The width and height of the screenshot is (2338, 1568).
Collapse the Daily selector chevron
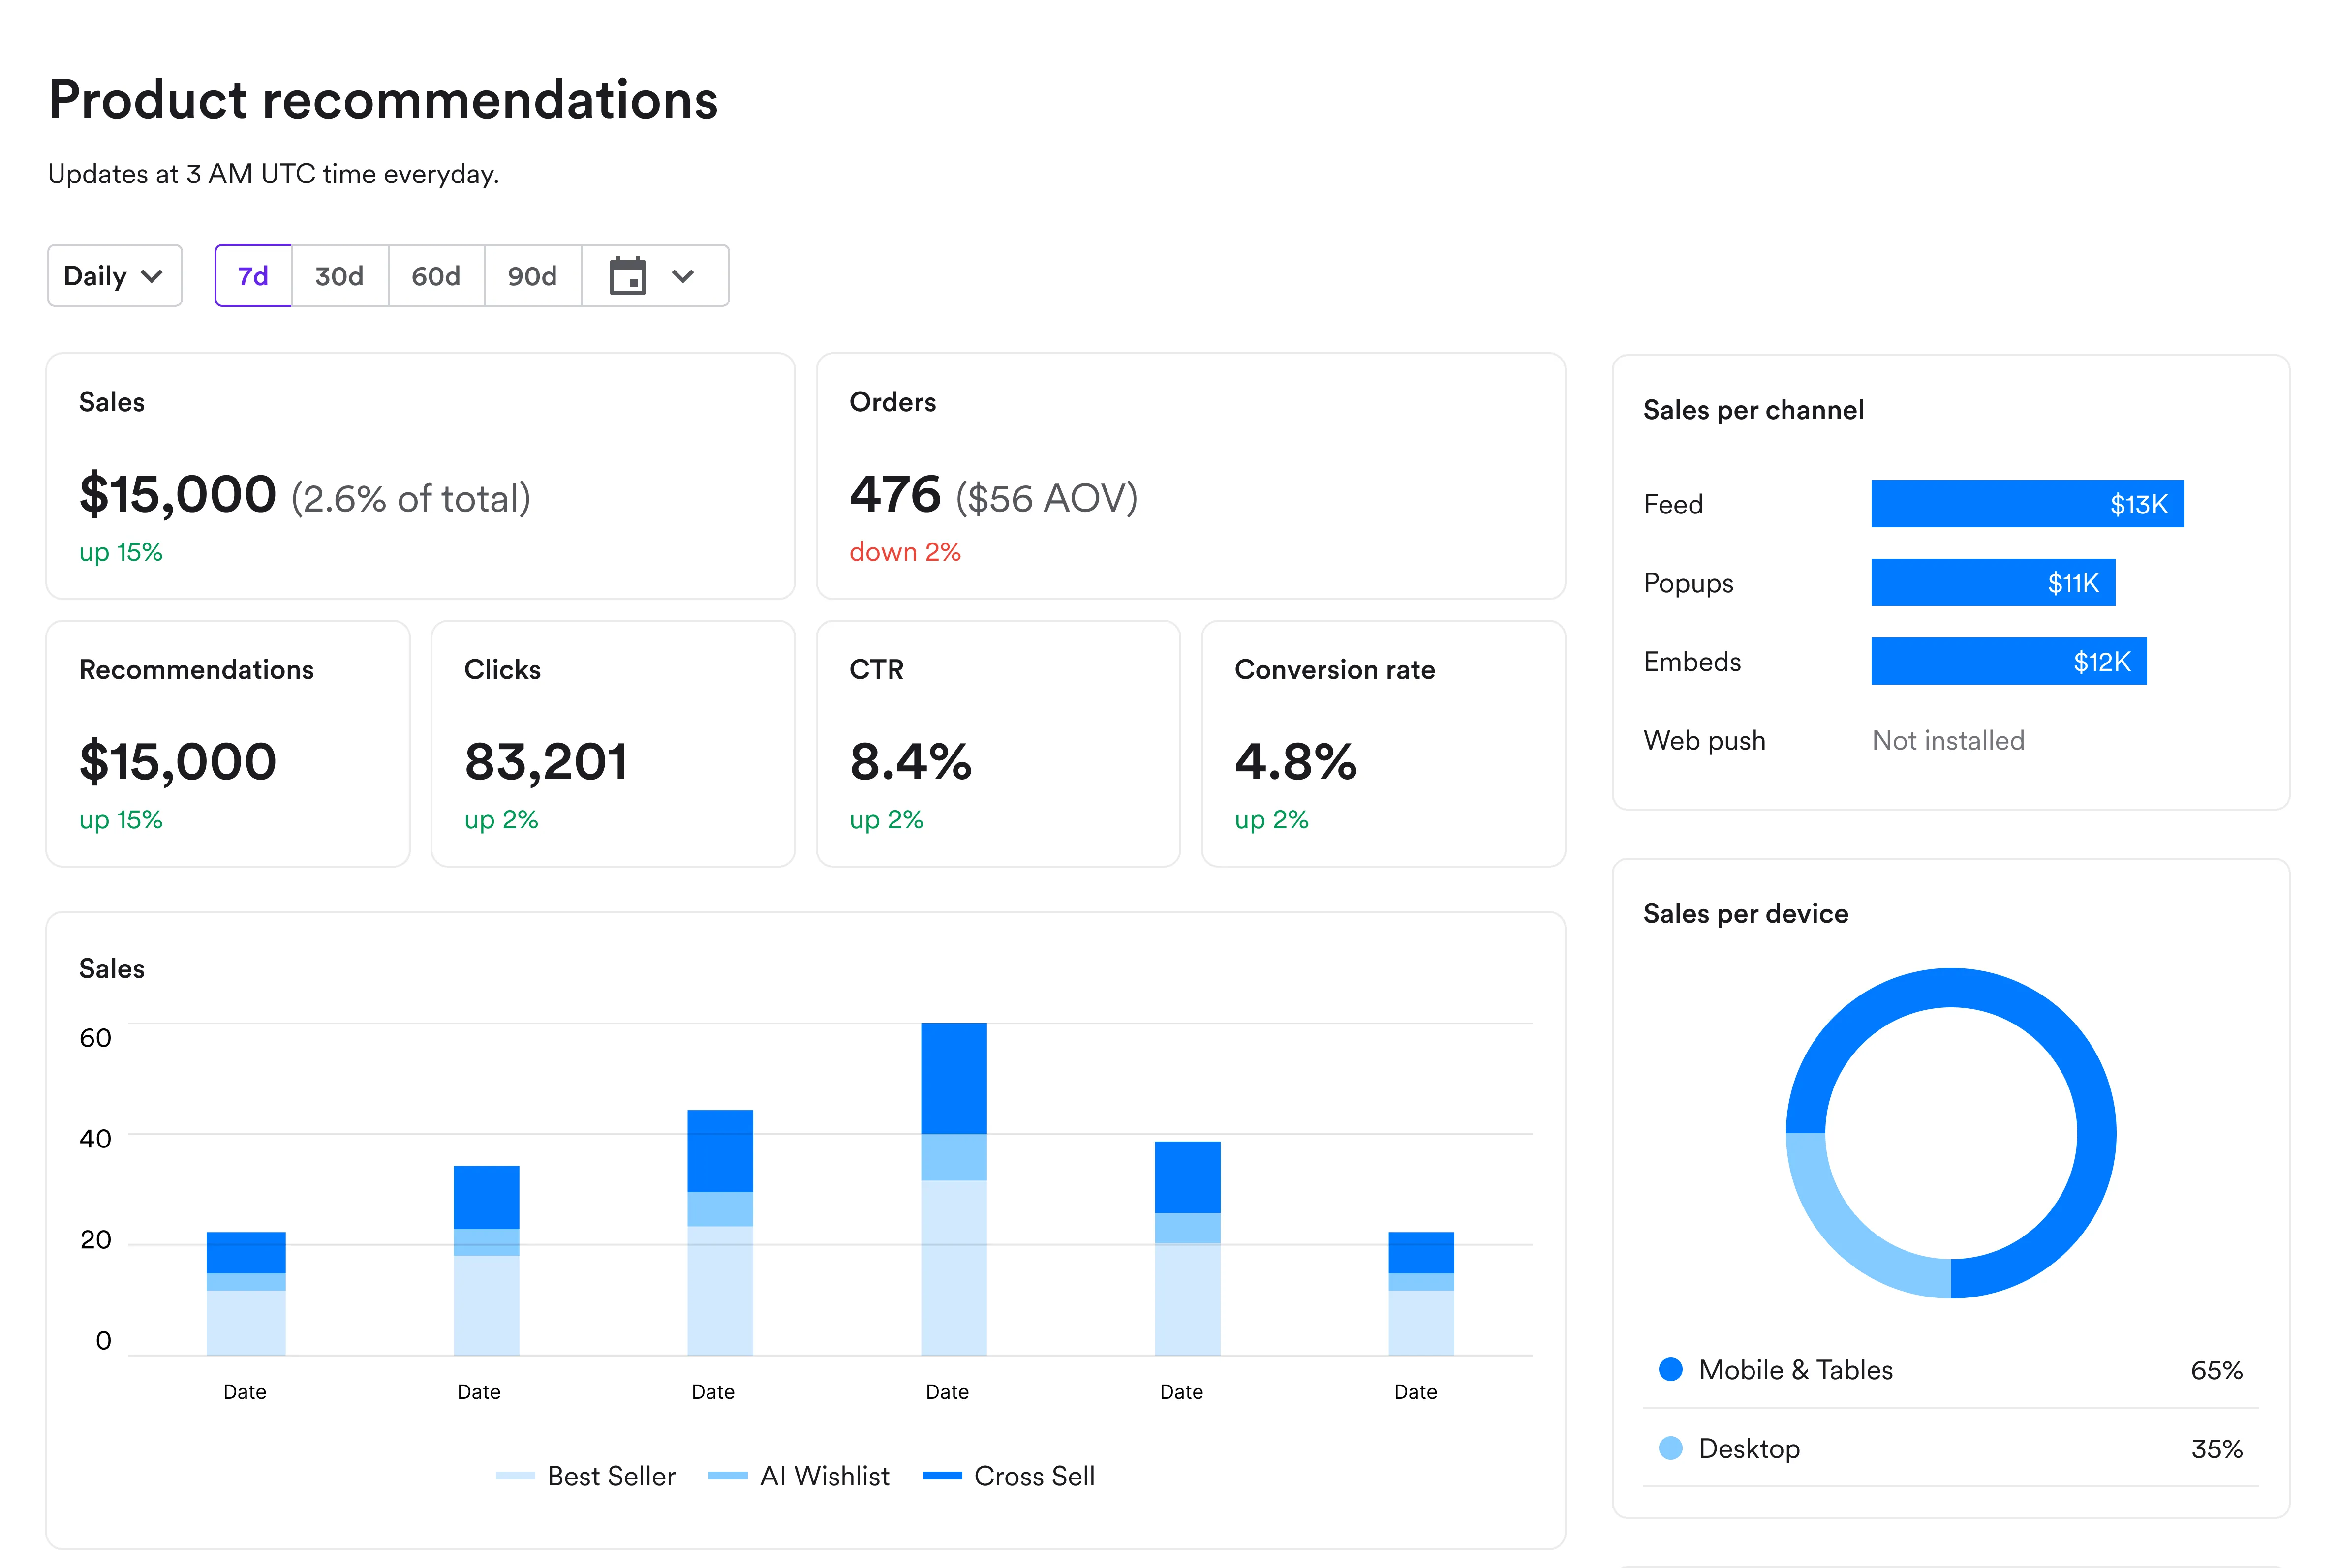(152, 275)
